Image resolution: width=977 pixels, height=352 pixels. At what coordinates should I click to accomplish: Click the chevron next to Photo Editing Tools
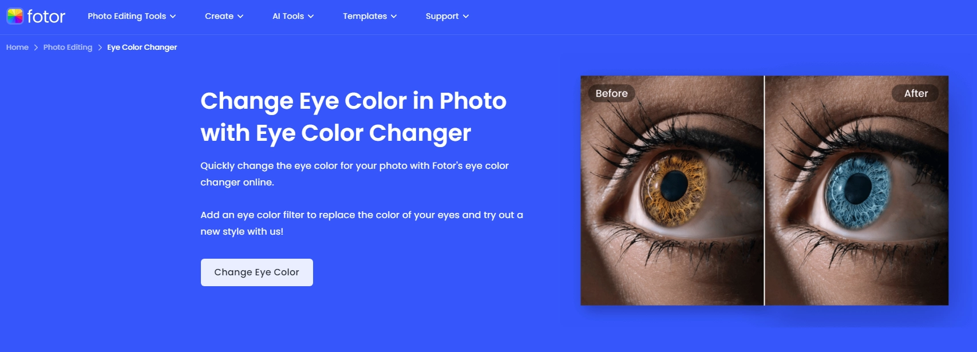(173, 17)
